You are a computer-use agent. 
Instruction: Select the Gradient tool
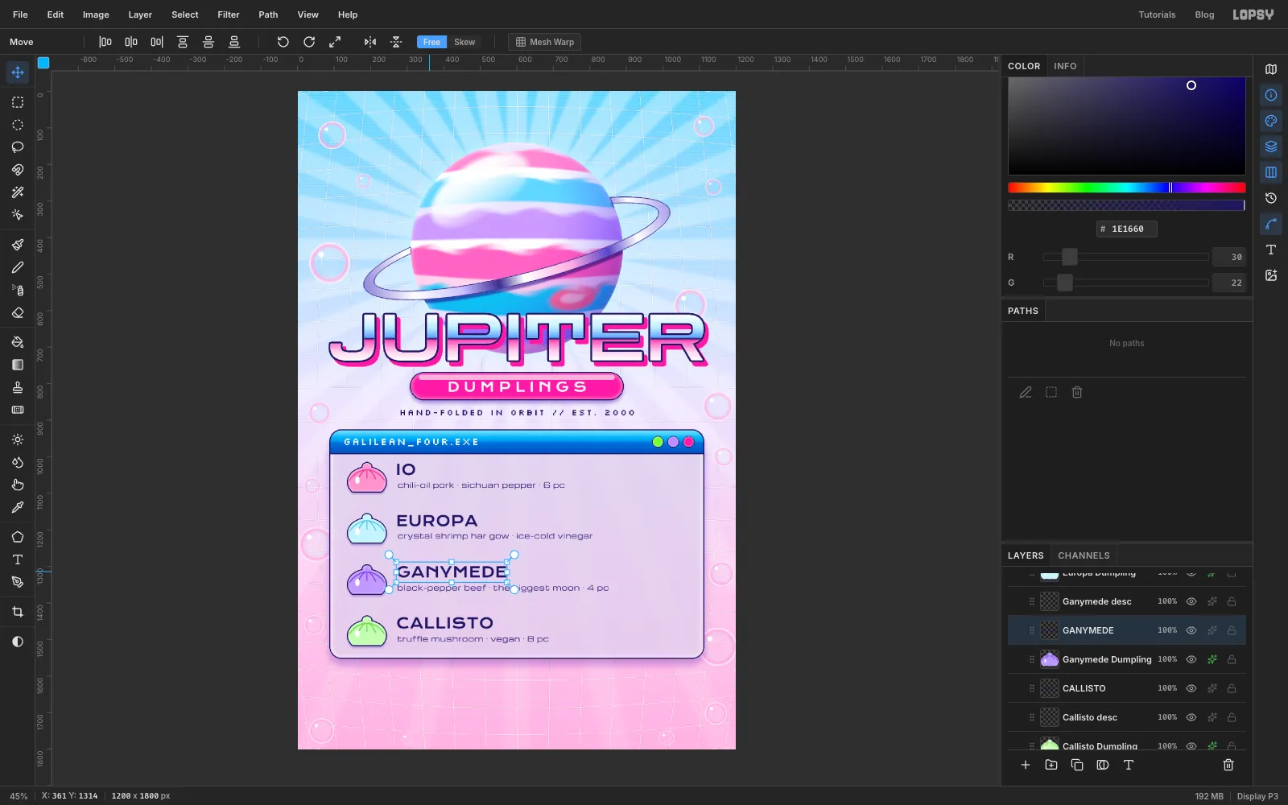(x=18, y=365)
